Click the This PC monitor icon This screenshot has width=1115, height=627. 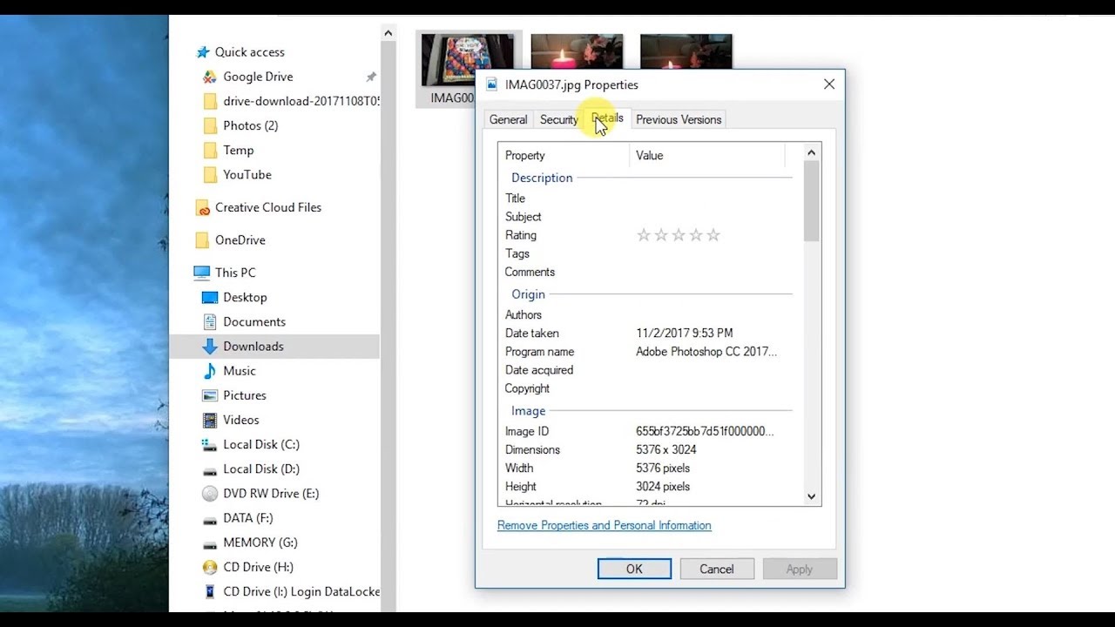[x=202, y=273]
